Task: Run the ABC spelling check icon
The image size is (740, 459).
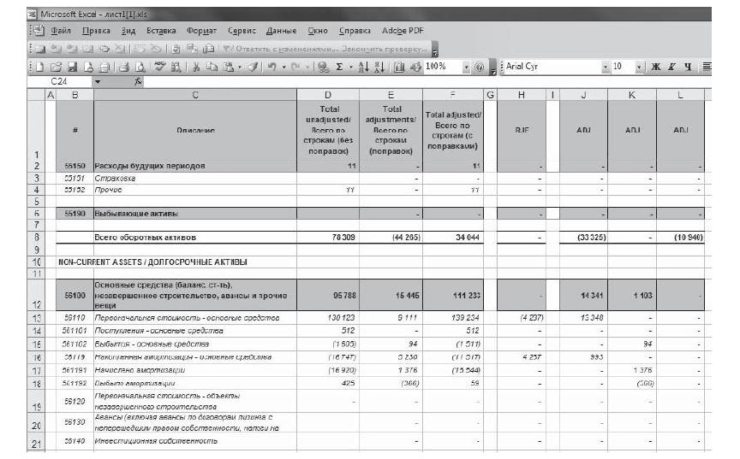Action: click(x=160, y=67)
